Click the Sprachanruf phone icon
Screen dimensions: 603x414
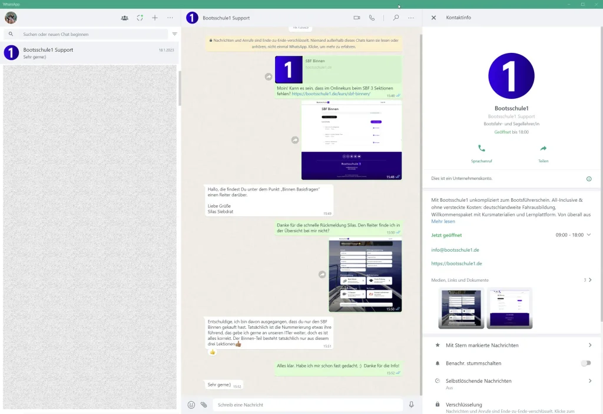(482, 148)
